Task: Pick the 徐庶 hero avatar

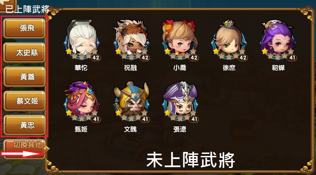Action: tap(229, 40)
